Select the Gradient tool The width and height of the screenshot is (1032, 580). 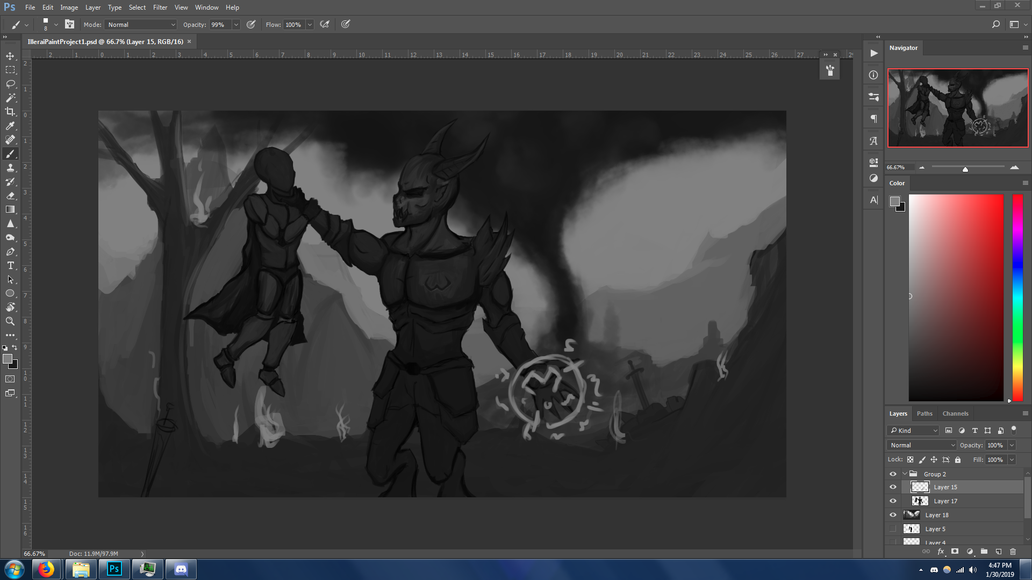10,209
